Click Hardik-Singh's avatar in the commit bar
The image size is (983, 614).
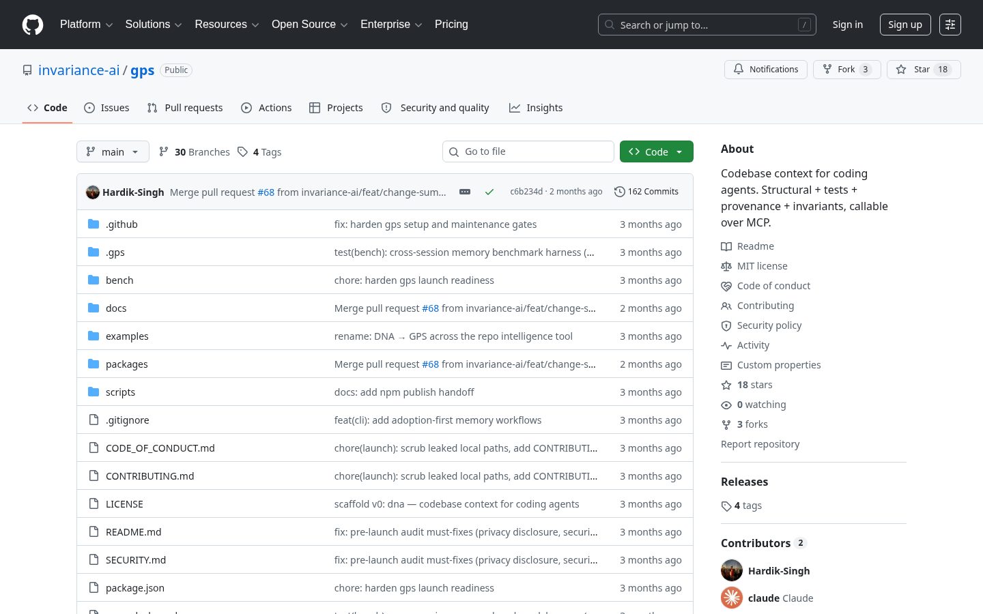click(x=93, y=192)
